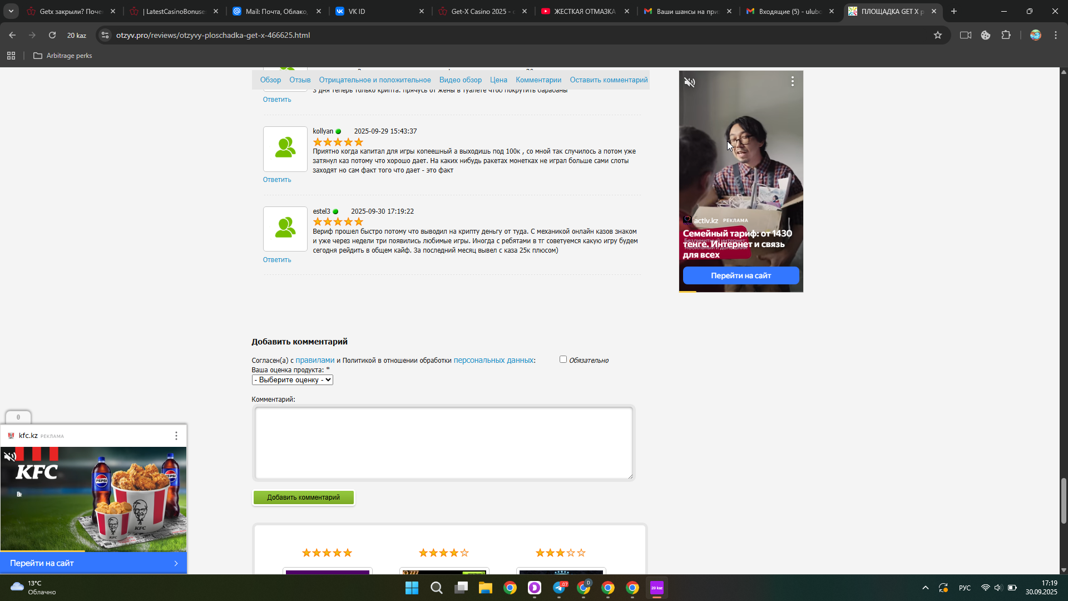This screenshot has width=1068, height=601.
Task: Click the address bar URL
Action: (213, 35)
